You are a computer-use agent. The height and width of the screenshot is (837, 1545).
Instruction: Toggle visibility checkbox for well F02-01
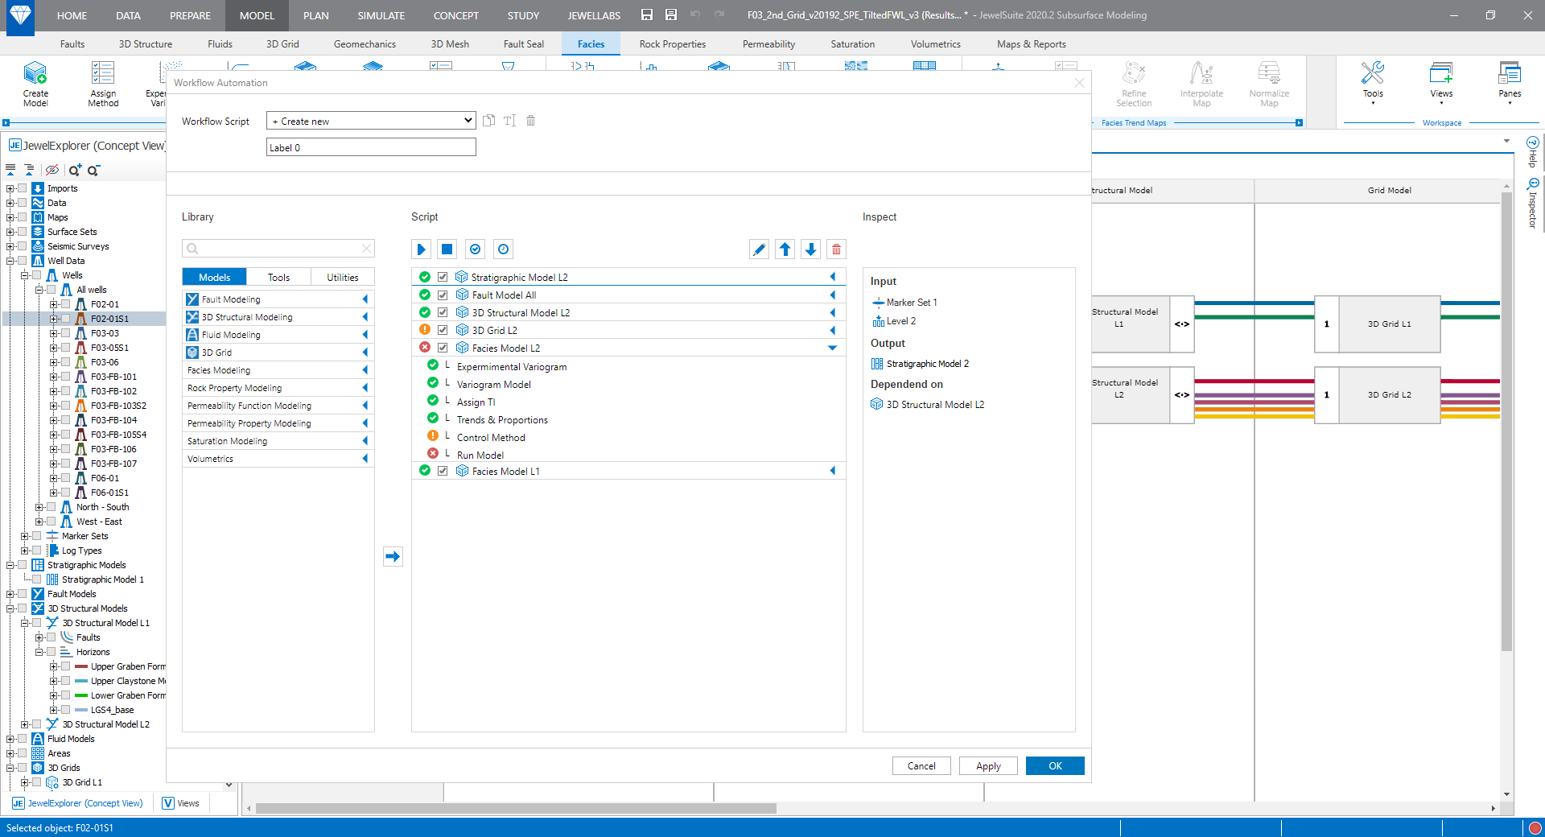tap(66, 304)
